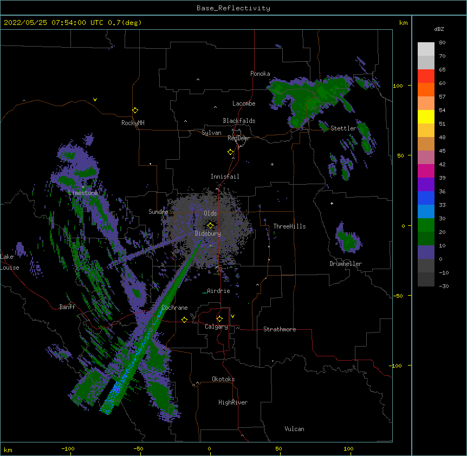This screenshot has height=456, width=467.
Task: Click the Olds town label
Action: pos(210,213)
